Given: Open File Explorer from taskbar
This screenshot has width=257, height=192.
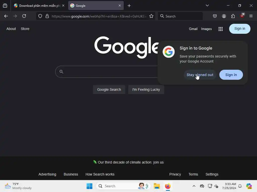Looking at the screenshot, I should point(157,186).
